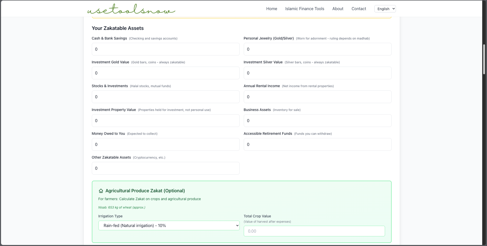Navigate to the Contact page
487x246 pixels.
(x=359, y=9)
